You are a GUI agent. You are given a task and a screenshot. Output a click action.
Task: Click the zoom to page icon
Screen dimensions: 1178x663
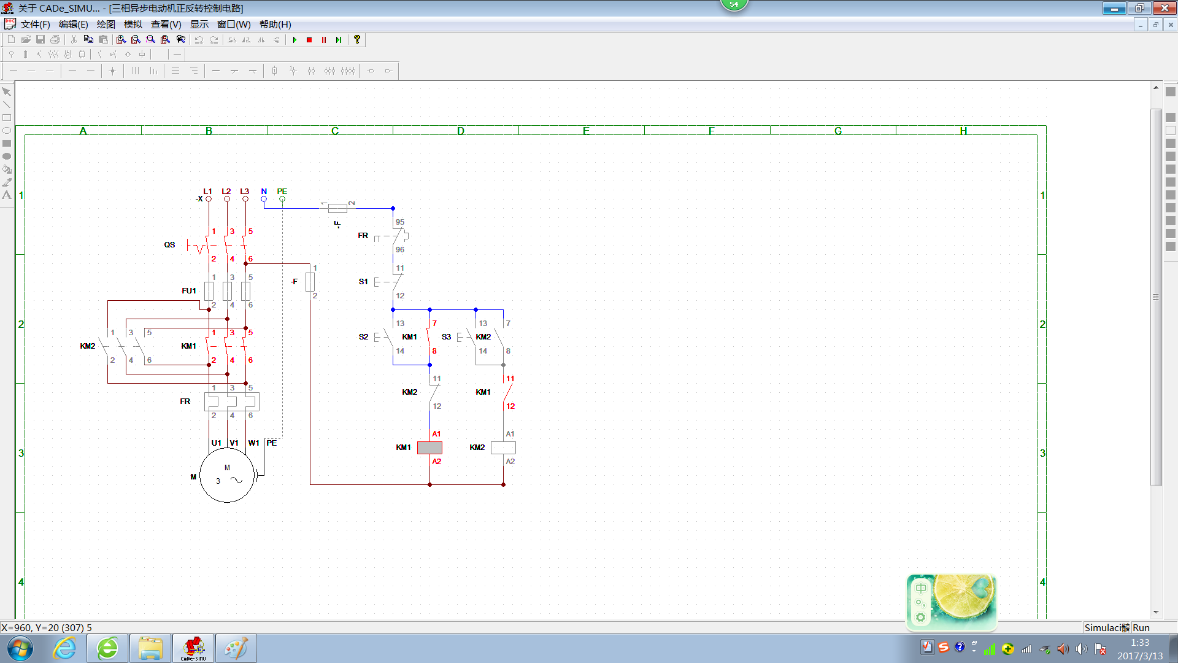166,39
